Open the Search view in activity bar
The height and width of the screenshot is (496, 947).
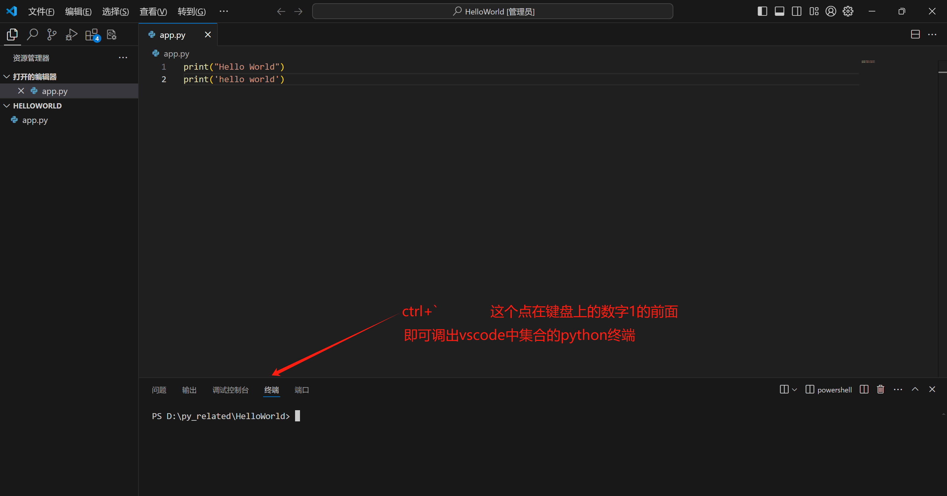pyautogui.click(x=32, y=35)
